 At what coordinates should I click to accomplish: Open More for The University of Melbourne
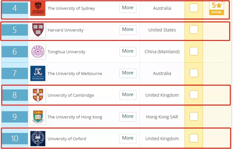tap(128, 73)
